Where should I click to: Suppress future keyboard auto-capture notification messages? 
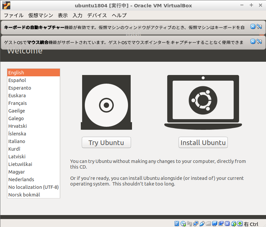click(259, 27)
